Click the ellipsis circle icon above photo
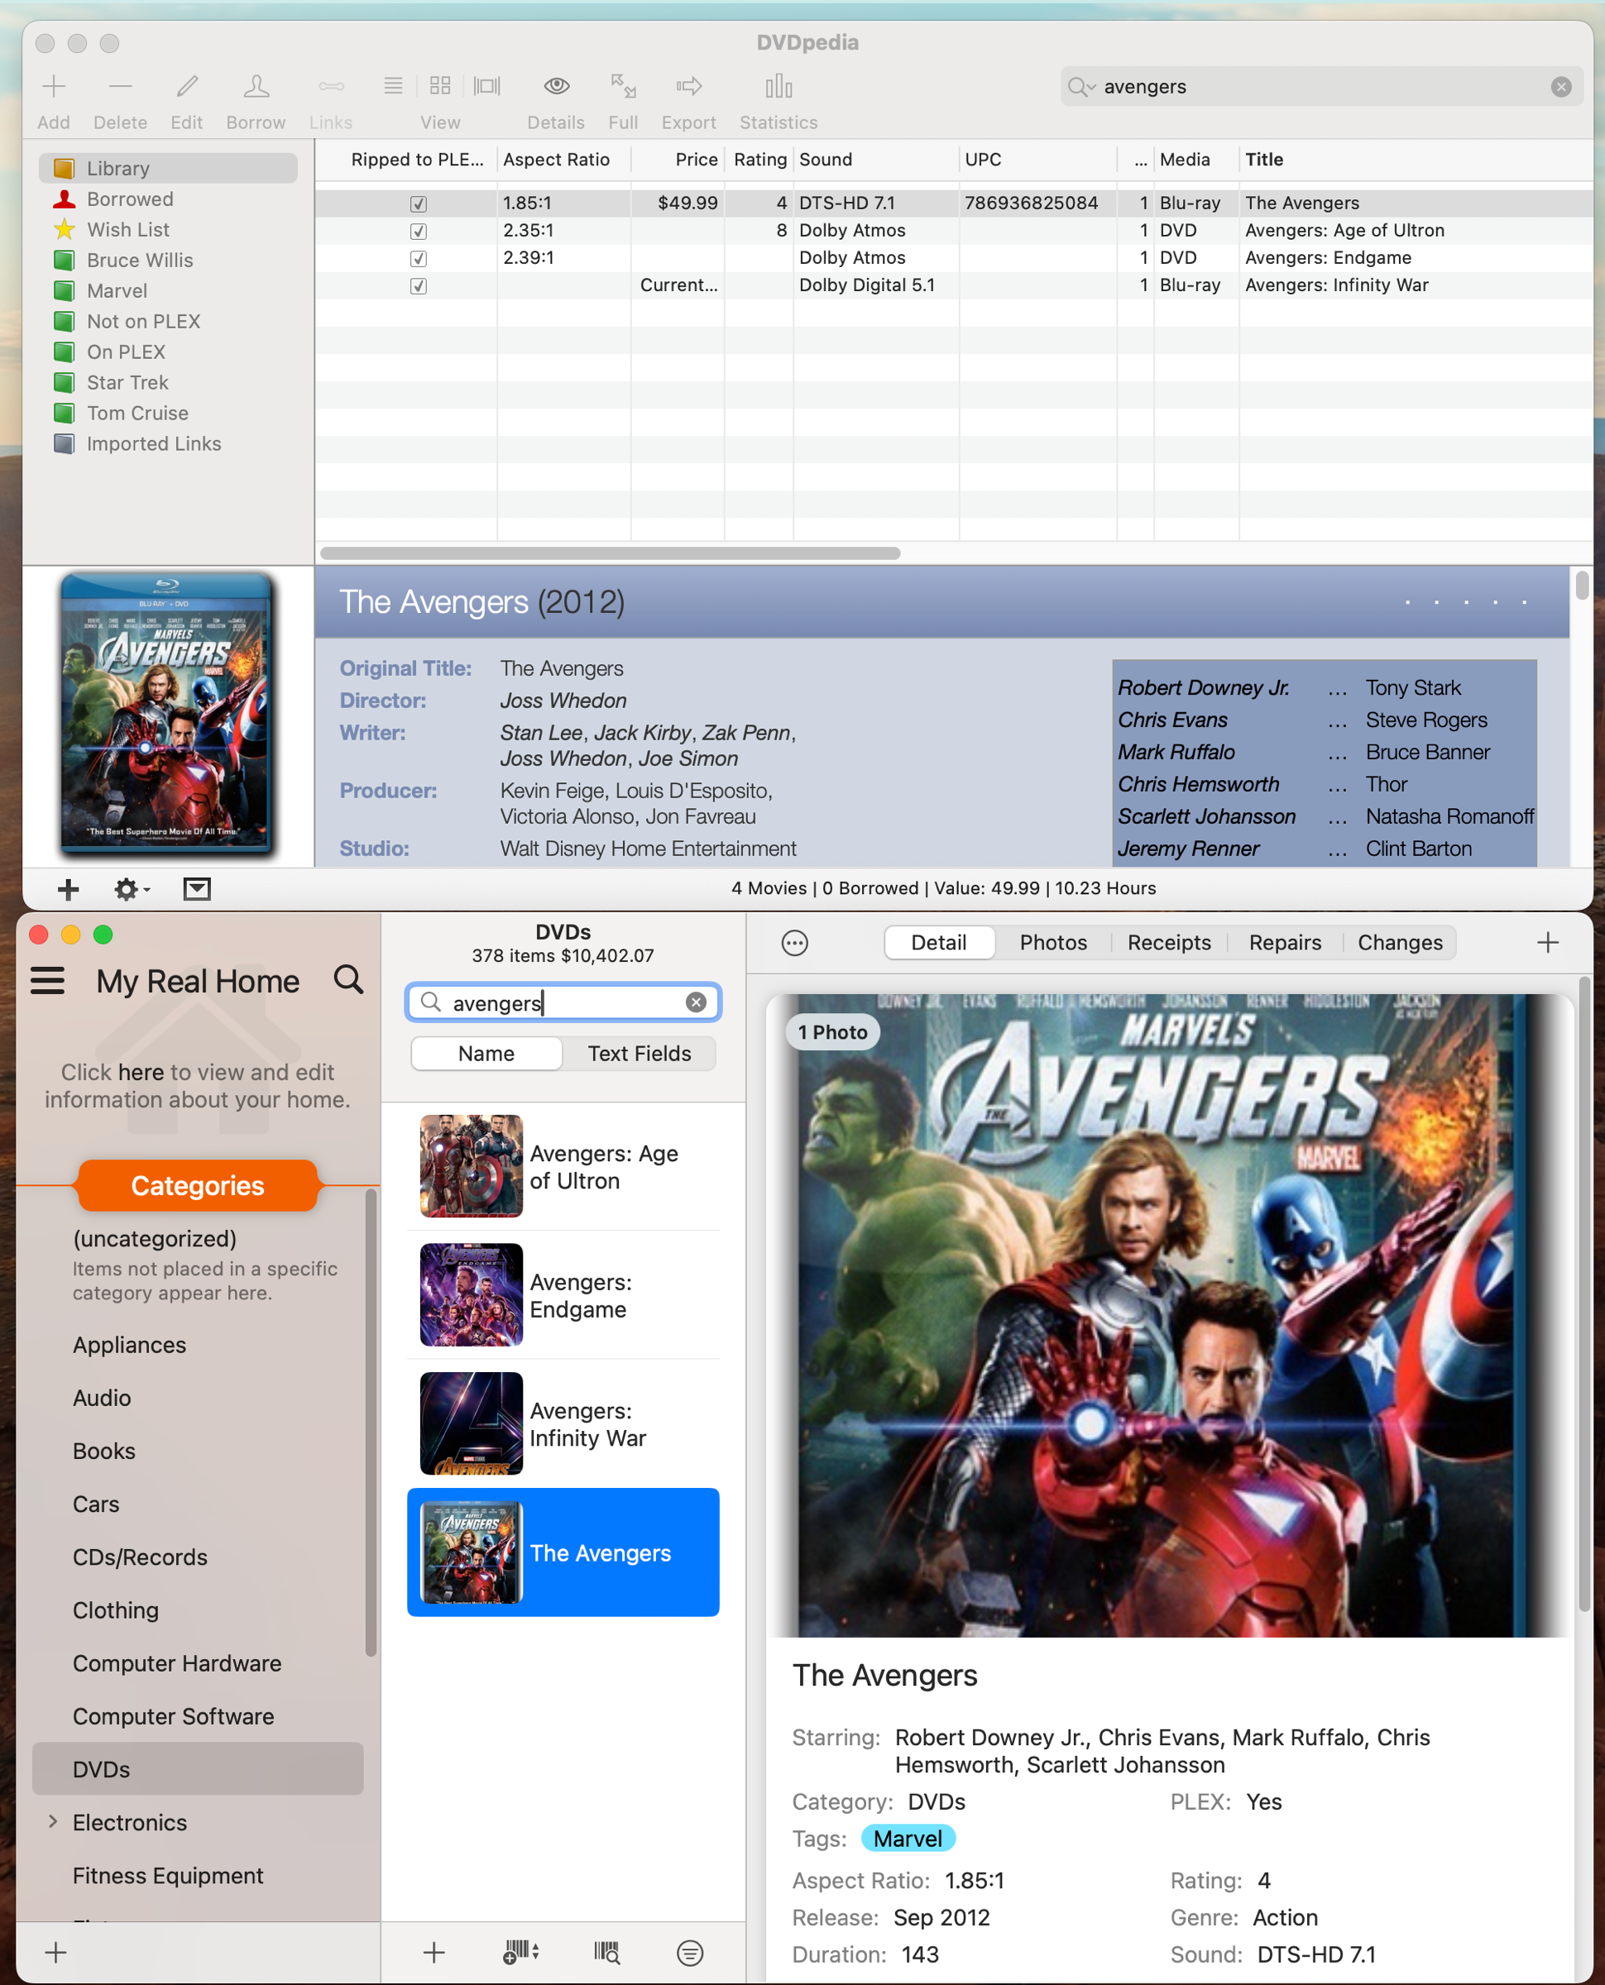 pyautogui.click(x=794, y=943)
